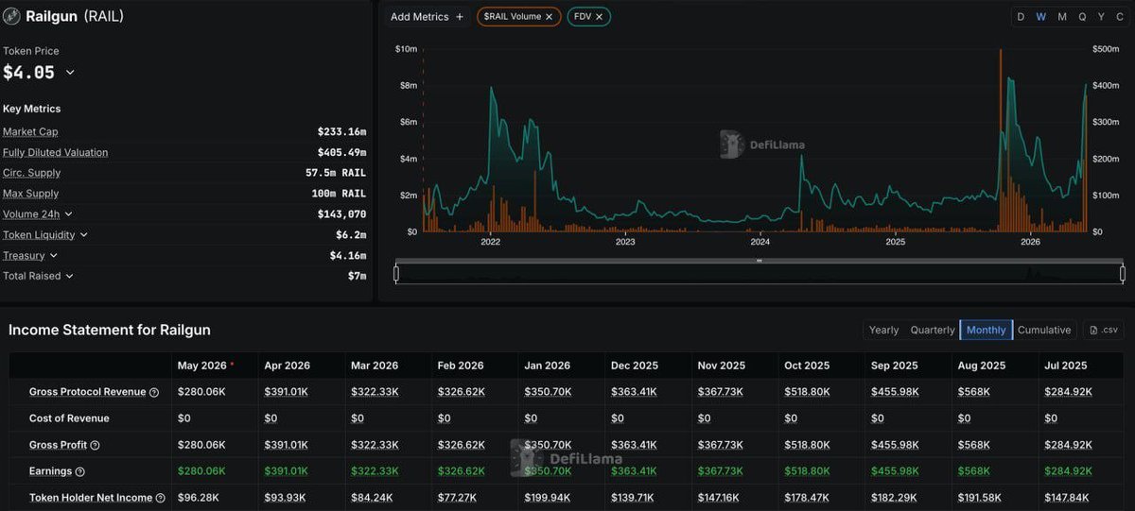
Task: Open Gross Profit help icon
Action: (95, 445)
